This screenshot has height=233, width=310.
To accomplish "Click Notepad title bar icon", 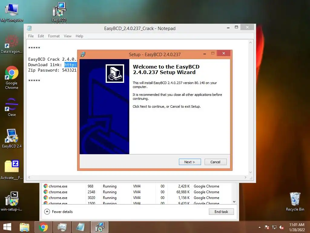I will tap(29, 28).
